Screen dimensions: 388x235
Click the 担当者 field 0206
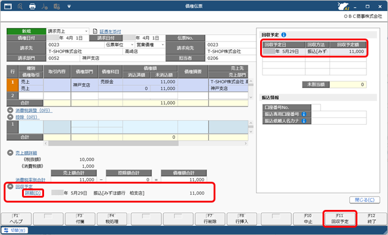tap(230, 58)
